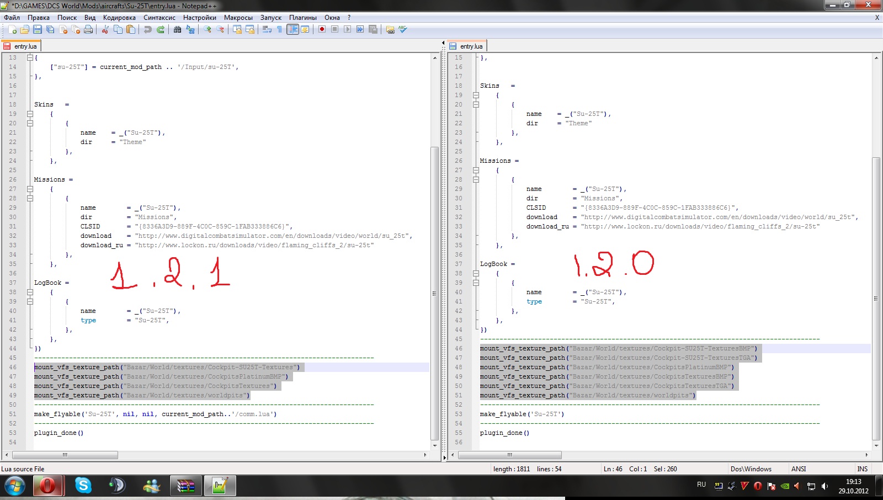Viewport: 883px width, 500px height.
Task: Collapse the fold marker at line 19 left pane
Action: [30, 114]
